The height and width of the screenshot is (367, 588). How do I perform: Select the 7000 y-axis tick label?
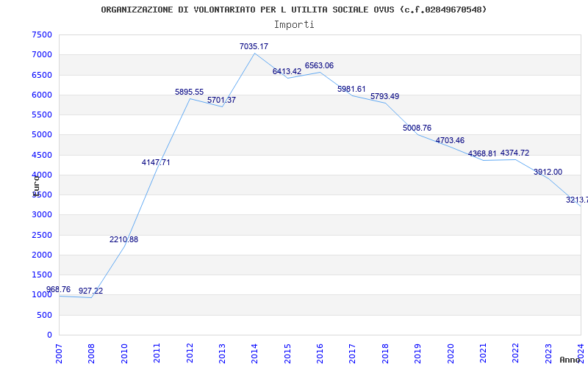42,54
